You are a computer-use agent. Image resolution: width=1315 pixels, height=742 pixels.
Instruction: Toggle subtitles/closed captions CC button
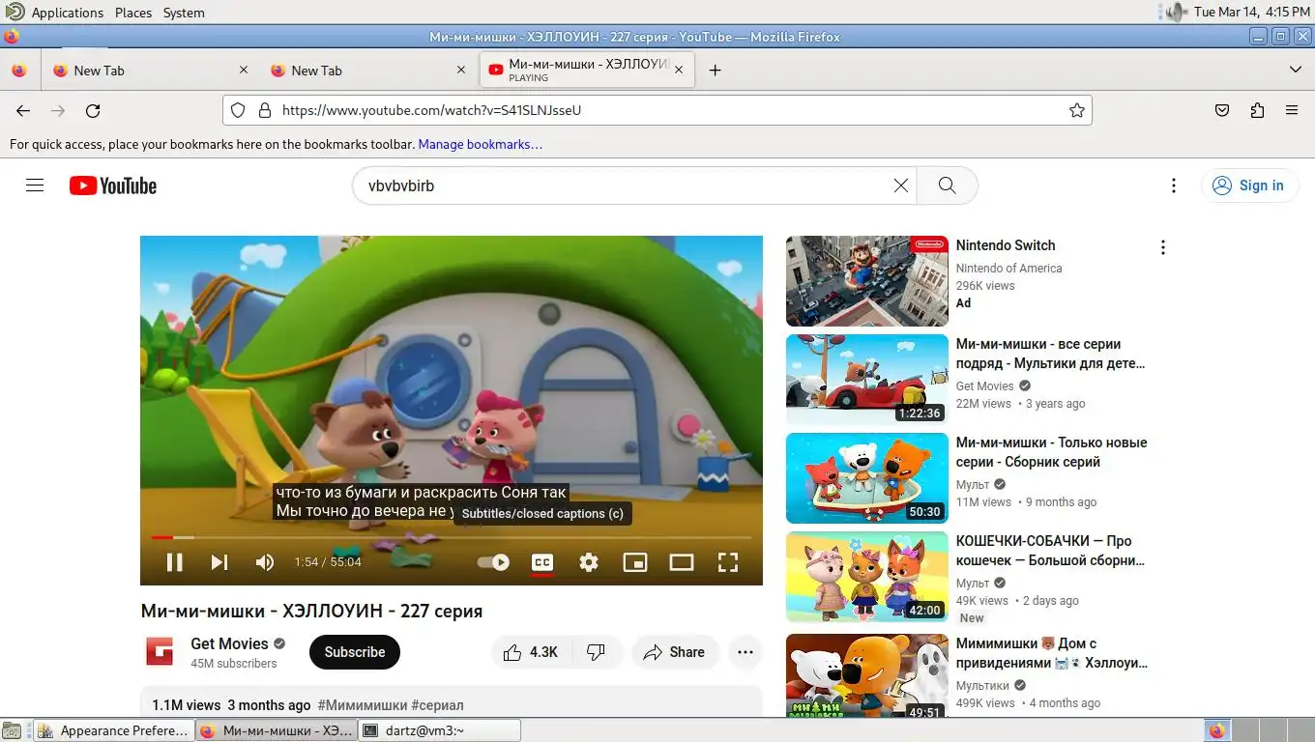pyautogui.click(x=542, y=562)
